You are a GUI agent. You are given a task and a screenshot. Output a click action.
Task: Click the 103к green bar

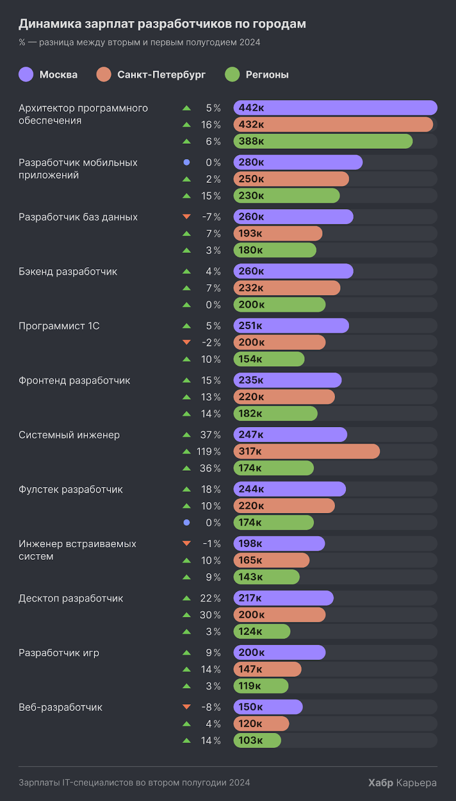click(257, 740)
